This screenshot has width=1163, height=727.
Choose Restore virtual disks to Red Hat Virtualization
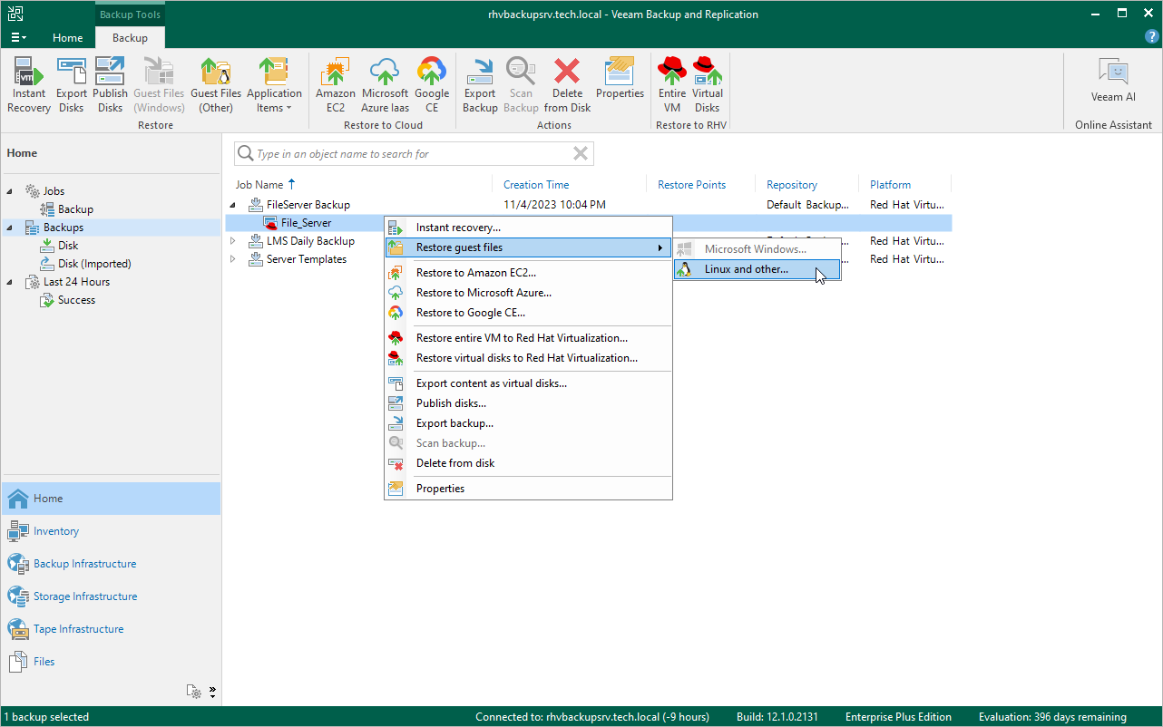tap(528, 358)
